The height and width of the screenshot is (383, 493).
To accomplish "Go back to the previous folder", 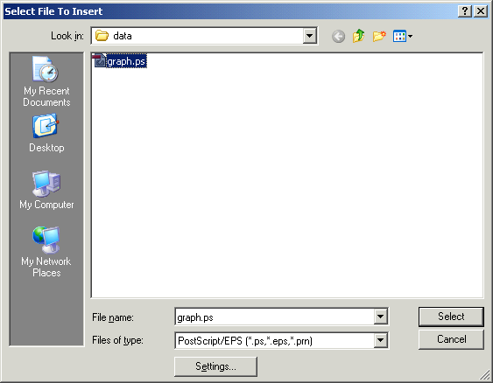I will (x=338, y=37).
